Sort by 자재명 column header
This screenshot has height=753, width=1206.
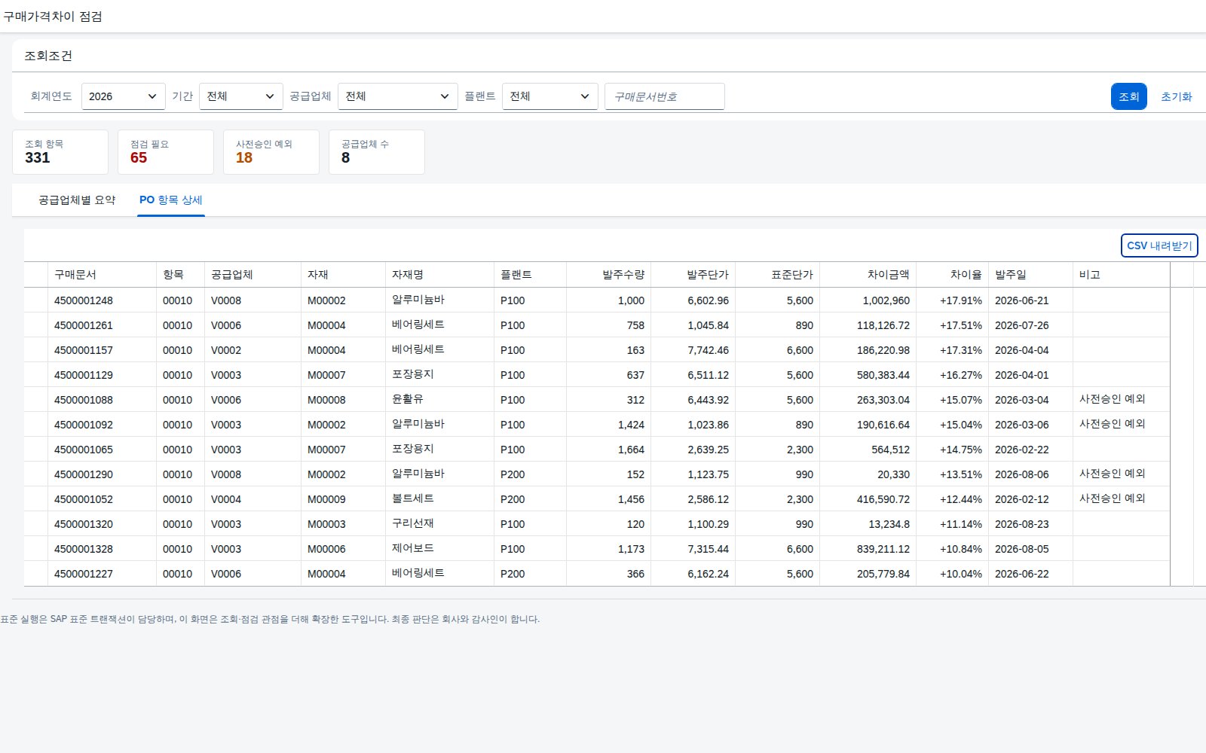pyautogui.click(x=439, y=275)
